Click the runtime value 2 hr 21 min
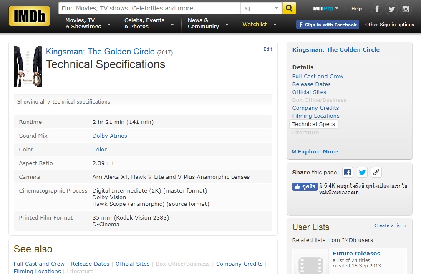This screenshot has height=274, width=421. pyautogui.click(x=123, y=122)
